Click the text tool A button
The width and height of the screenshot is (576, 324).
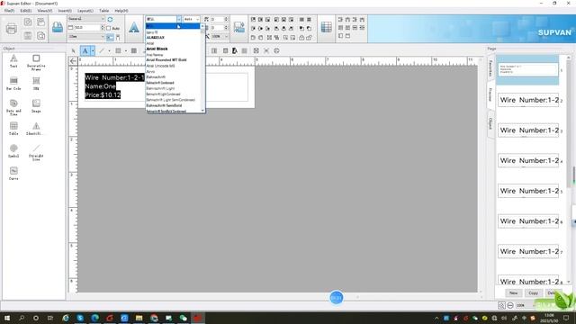click(x=85, y=50)
